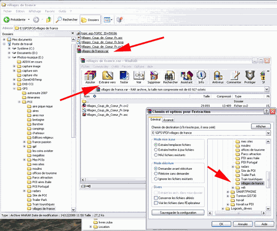Click the Explorer address bar field
The image size is (277, 231).
pos(145,28)
